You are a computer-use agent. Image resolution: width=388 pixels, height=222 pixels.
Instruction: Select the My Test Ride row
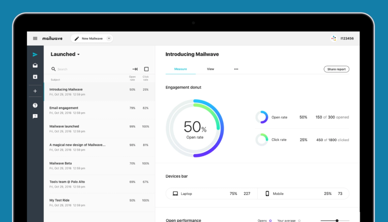pos(99,203)
